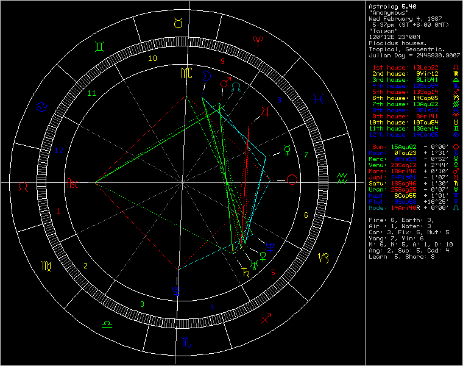Click the blue Scorpio glyph on the outer ring

click(186, 342)
